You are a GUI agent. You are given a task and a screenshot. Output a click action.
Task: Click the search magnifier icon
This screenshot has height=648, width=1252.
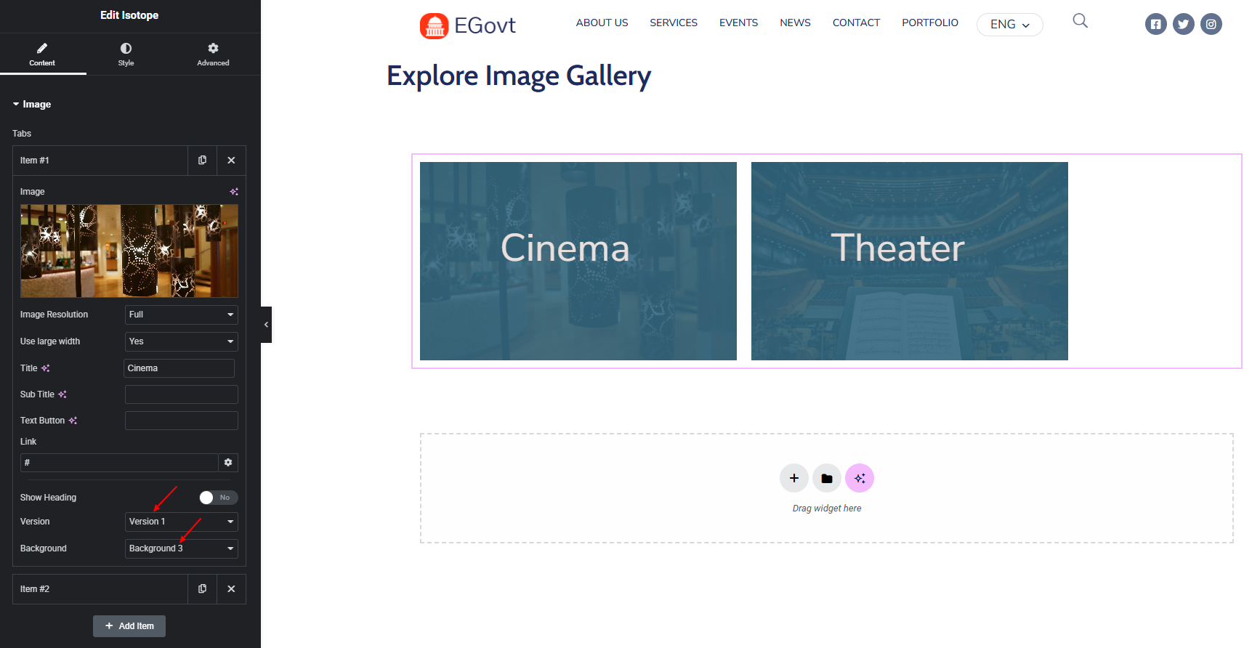click(1081, 21)
